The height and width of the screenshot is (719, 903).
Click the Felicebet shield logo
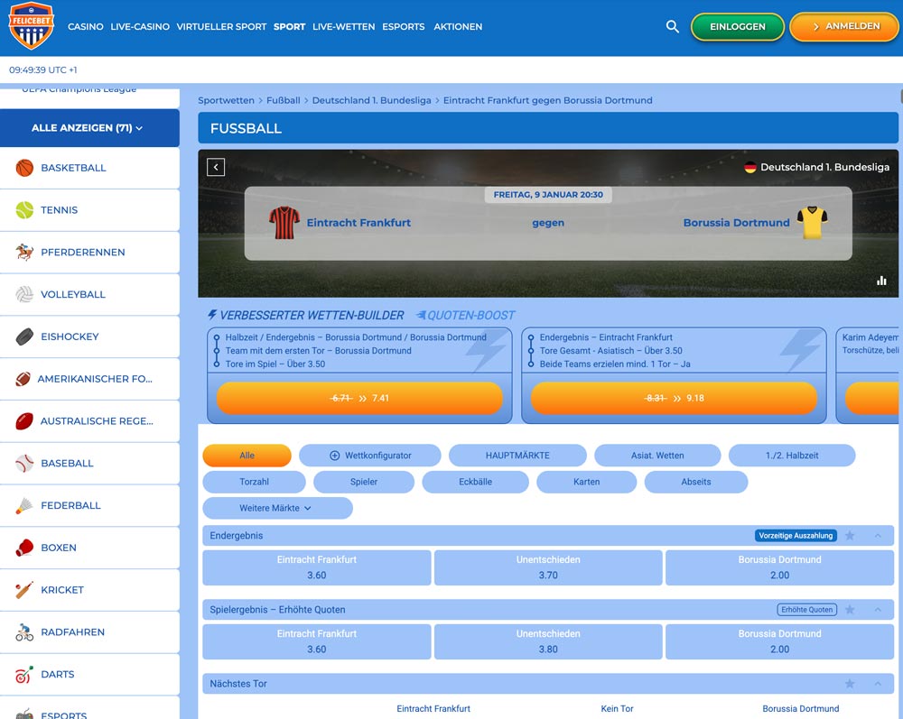point(31,25)
